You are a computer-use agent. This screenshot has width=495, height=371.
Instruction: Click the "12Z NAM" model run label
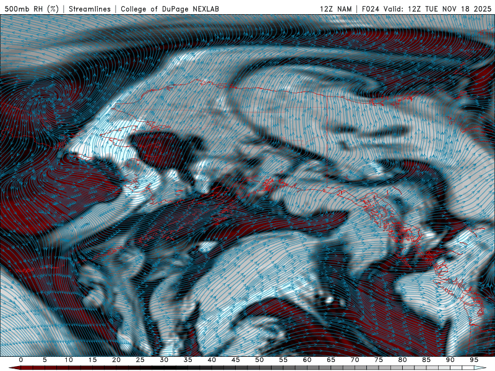[335, 9]
